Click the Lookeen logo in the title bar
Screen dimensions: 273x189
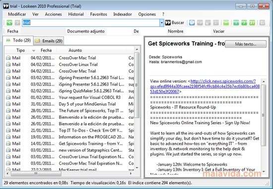[x=6, y=6]
